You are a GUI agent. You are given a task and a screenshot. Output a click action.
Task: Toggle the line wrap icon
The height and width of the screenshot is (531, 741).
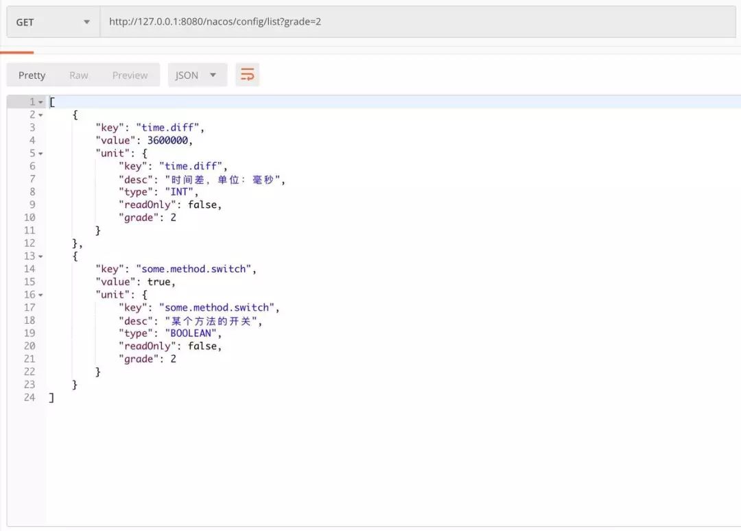tap(248, 75)
